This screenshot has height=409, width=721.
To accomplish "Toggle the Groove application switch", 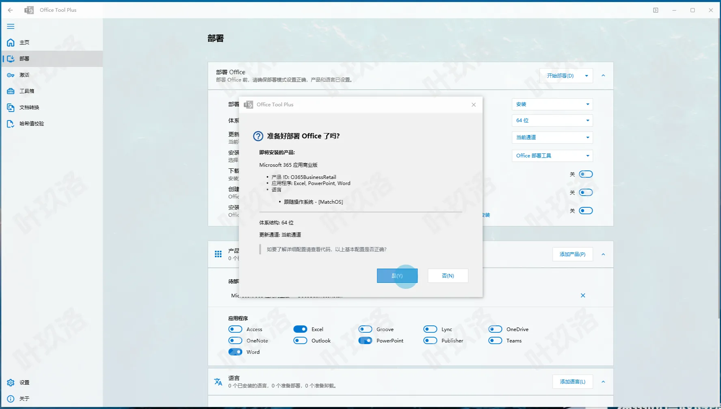I will 365,329.
